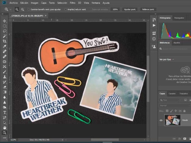
Task: Enable 'Ampliar/reducir vent.' checkbox
Action: click(x=65, y=9)
